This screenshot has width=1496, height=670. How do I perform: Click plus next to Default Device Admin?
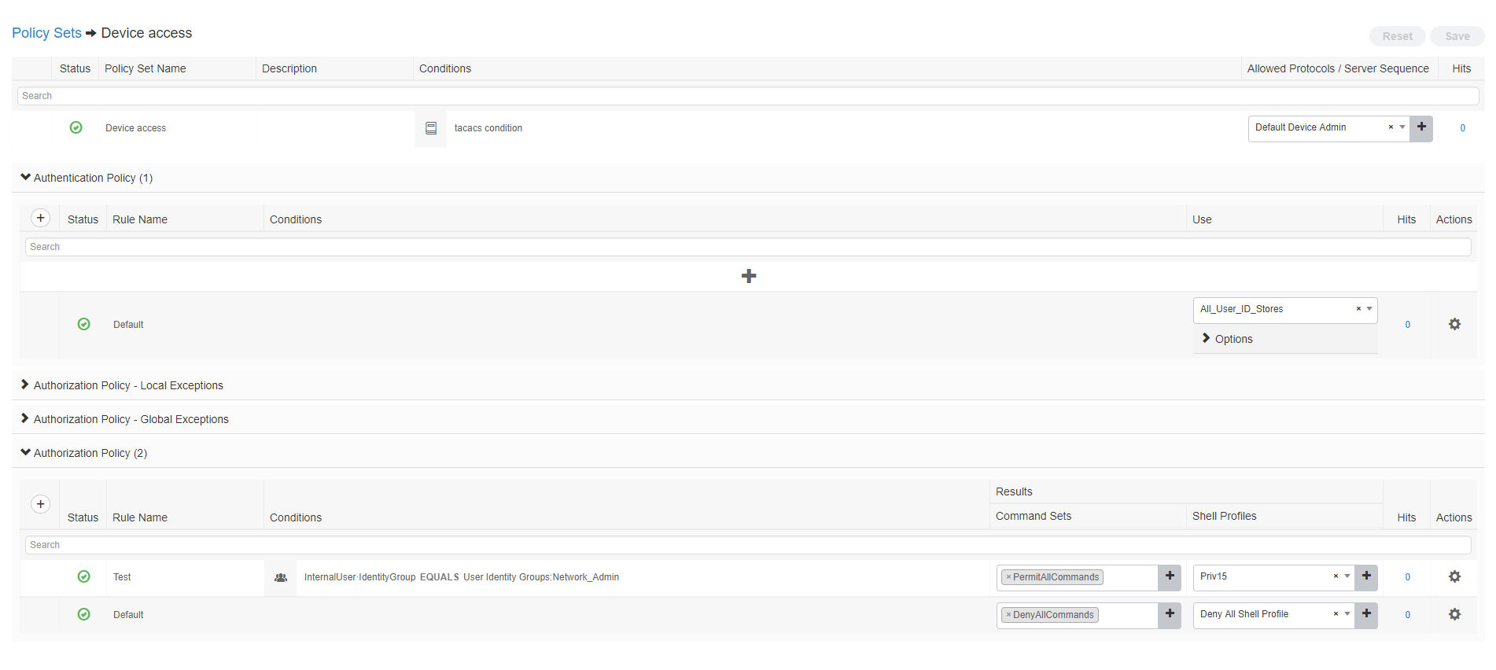click(x=1421, y=127)
